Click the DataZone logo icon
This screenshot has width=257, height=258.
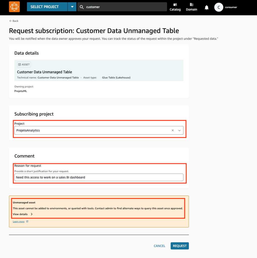(14, 7)
